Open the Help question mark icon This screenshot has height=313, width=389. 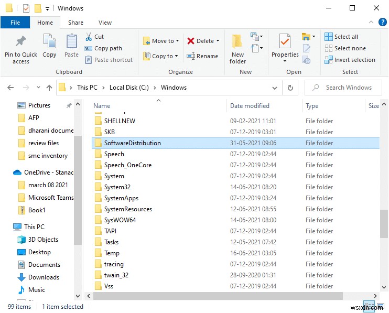point(382,22)
